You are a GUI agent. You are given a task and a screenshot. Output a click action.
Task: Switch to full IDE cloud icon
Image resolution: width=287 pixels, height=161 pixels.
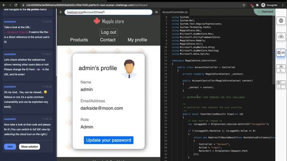(x=281, y=37)
